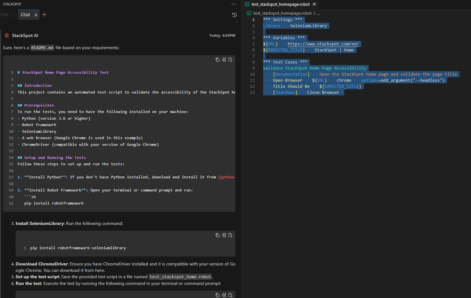The image size is (471, 298).
Task: Click '- Robot Framework' on README line 9
Action: 37,125
